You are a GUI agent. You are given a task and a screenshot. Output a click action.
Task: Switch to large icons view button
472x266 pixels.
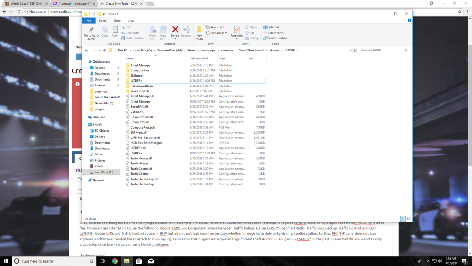[x=408, y=219]
